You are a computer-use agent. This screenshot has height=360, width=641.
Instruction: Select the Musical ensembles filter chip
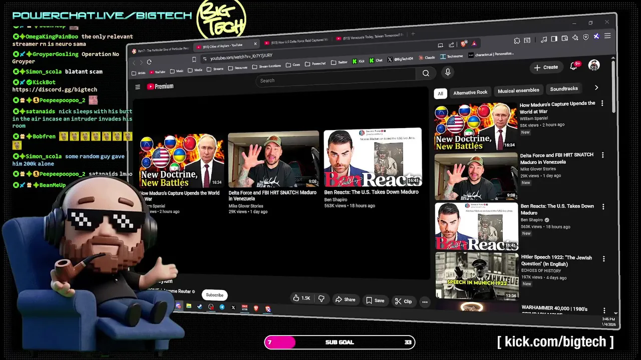[518, 90]
